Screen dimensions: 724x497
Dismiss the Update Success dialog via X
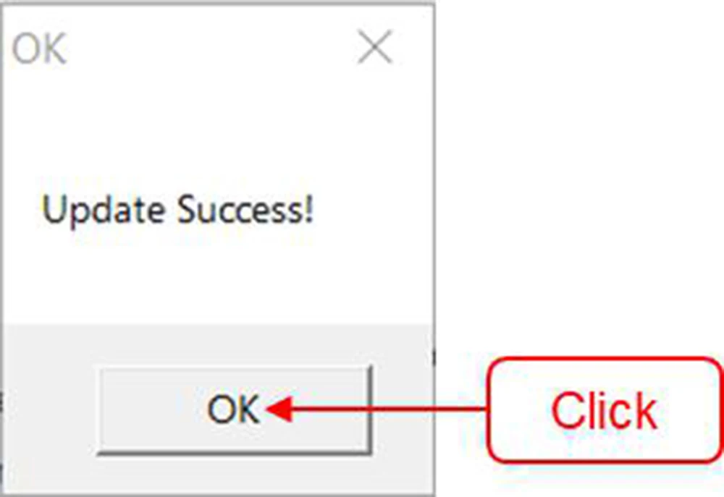[x=375, y=46]
